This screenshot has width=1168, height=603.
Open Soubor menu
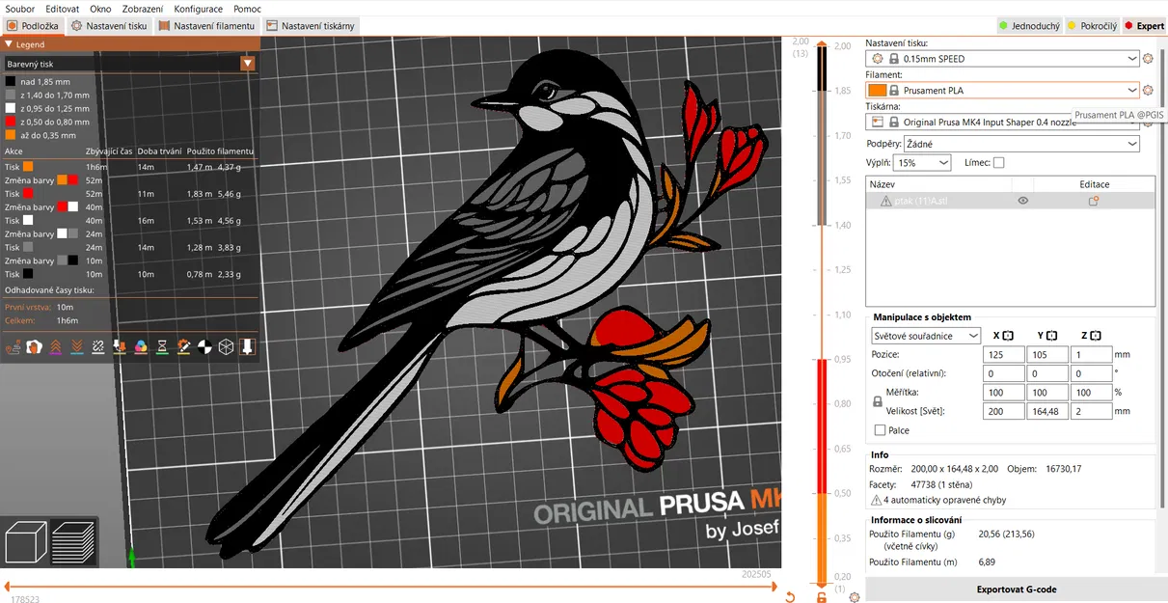coord(20,9)
